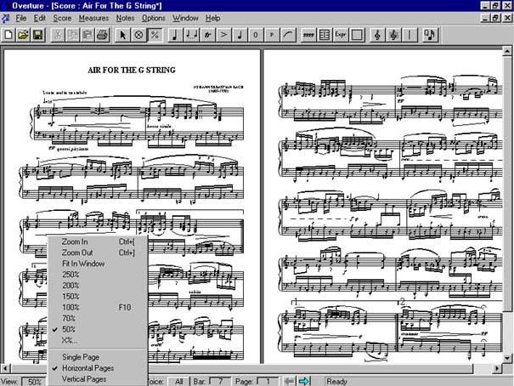This screenshot has height=386, width=514.
Task: Save the score with the floppy disk icon
Action: (37, 35)
